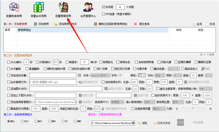Click the 浏览 folder search icon
Screen dimensions: 219x132
coord(139,123)
